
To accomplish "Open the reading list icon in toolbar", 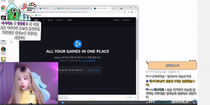I will 129,12.
